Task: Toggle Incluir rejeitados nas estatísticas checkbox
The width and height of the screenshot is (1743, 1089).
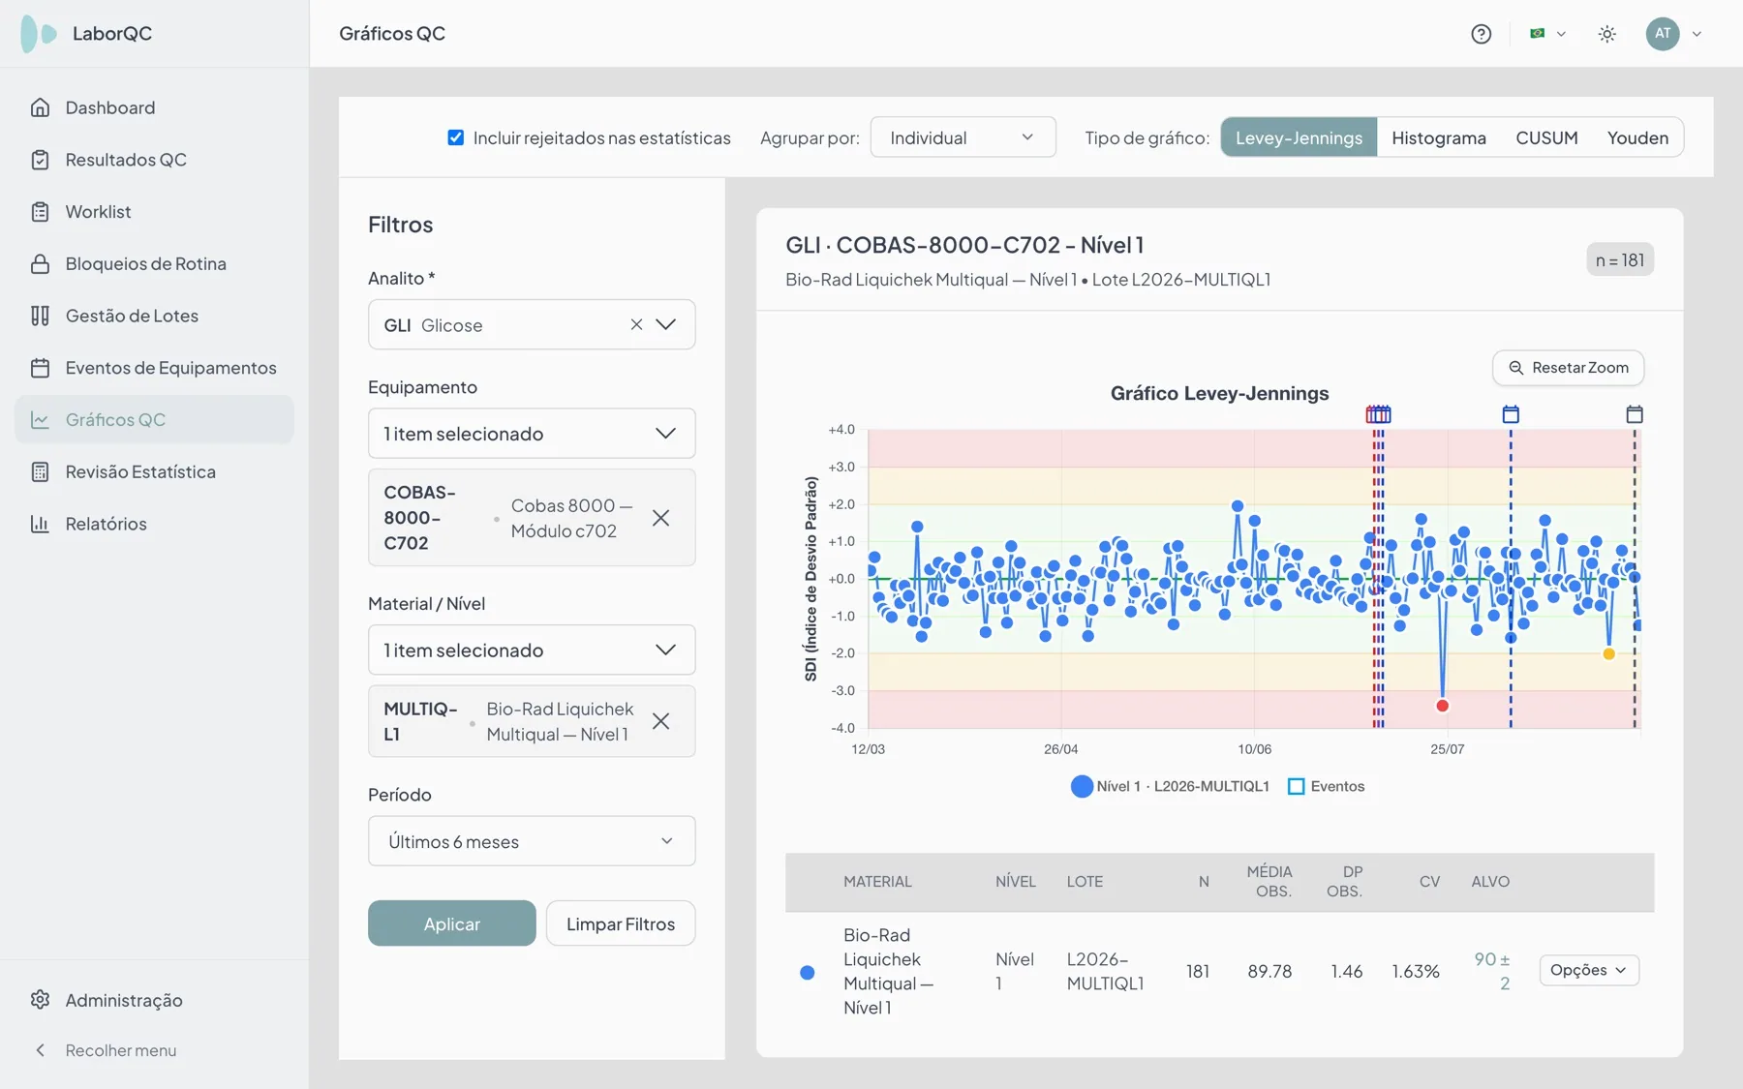Action: [456, 137]
